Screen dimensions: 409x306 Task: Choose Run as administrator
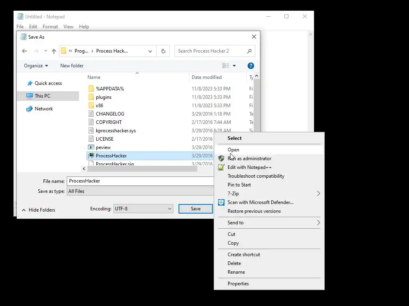[269, 159]
